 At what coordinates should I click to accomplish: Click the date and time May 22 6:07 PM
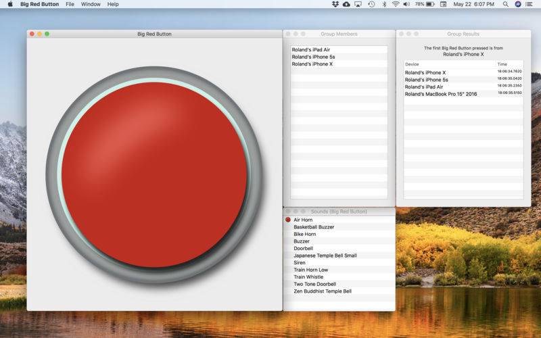(474, 4)
